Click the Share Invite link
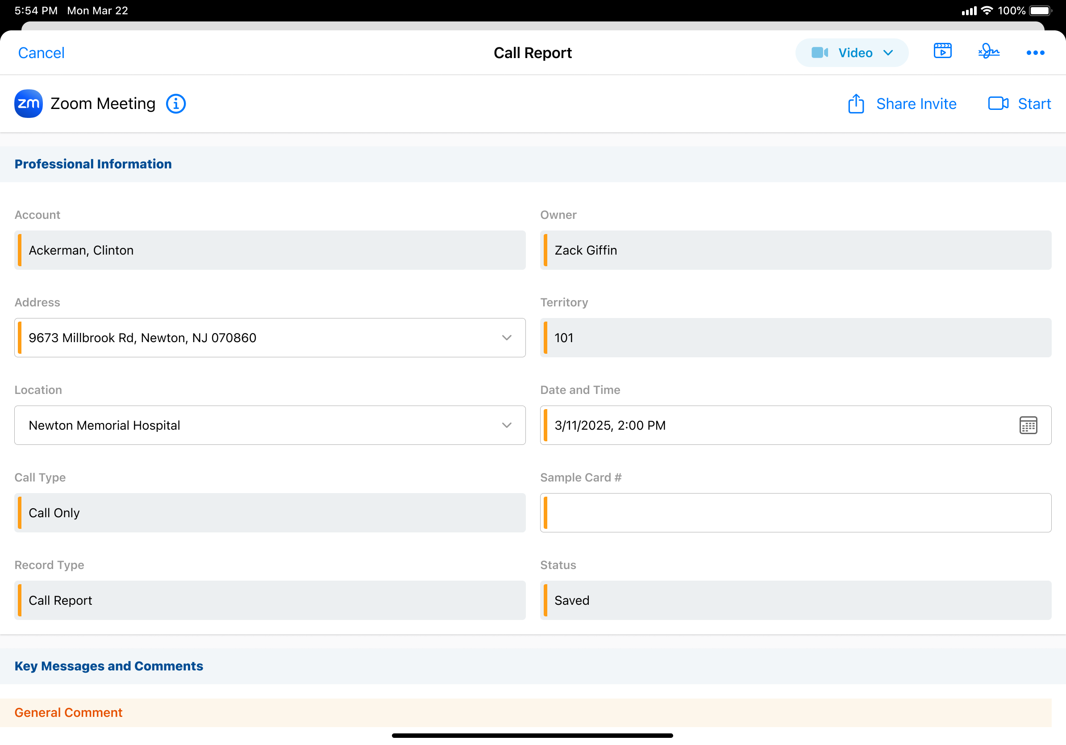This screenshot has height=745, width=1066. click(x=916, y=104)
